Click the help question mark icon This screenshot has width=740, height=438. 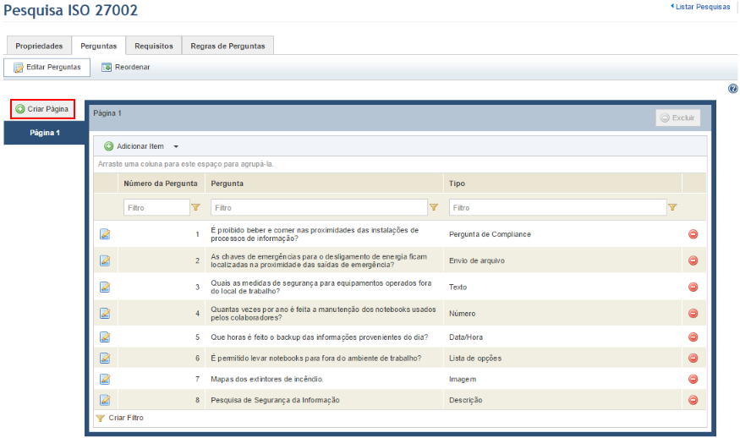pyautogui.click(x=733, y=88)
